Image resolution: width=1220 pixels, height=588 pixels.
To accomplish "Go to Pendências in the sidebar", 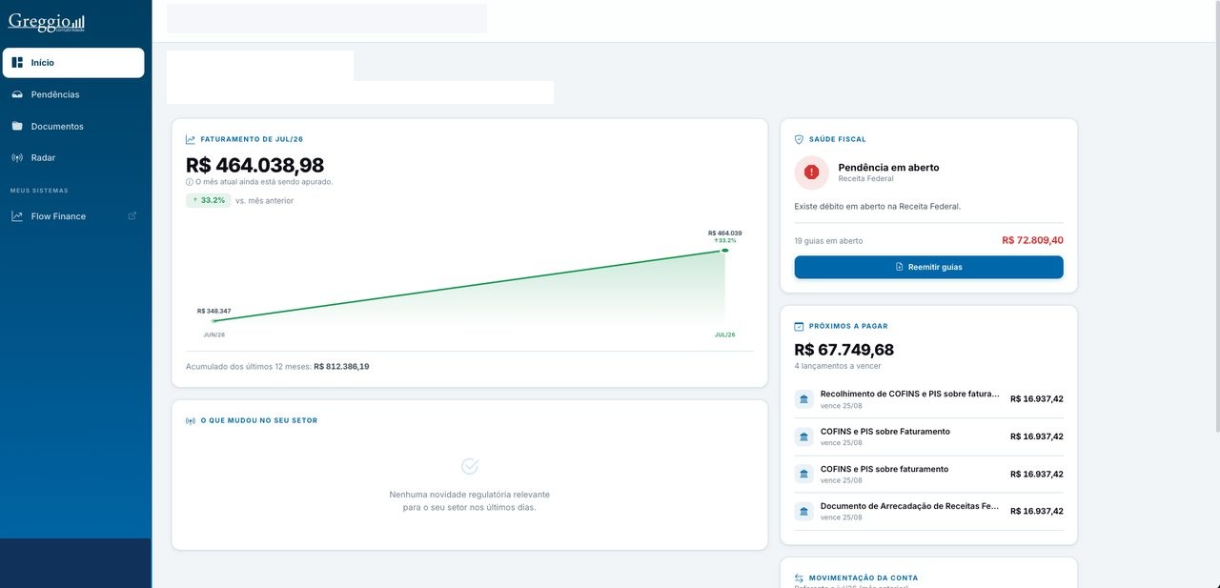I will [73, 94].
